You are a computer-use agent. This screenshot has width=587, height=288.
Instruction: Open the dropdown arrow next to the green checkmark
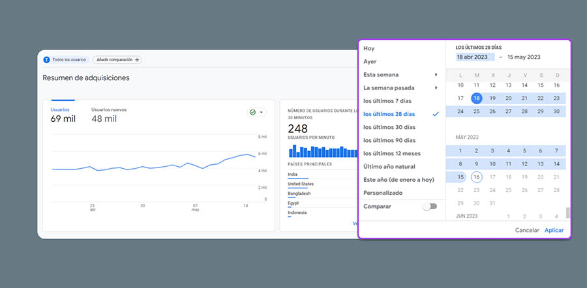[262, 112]
